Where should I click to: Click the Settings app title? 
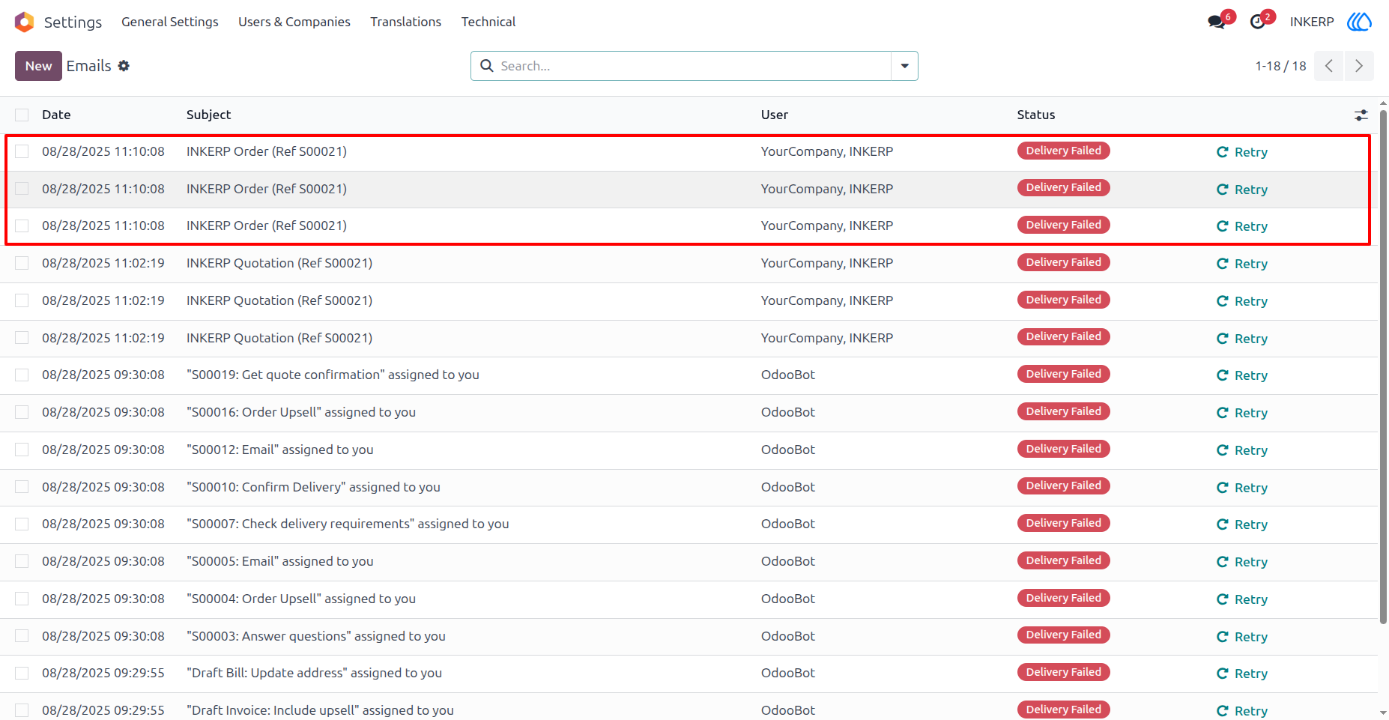click(73, 22)
